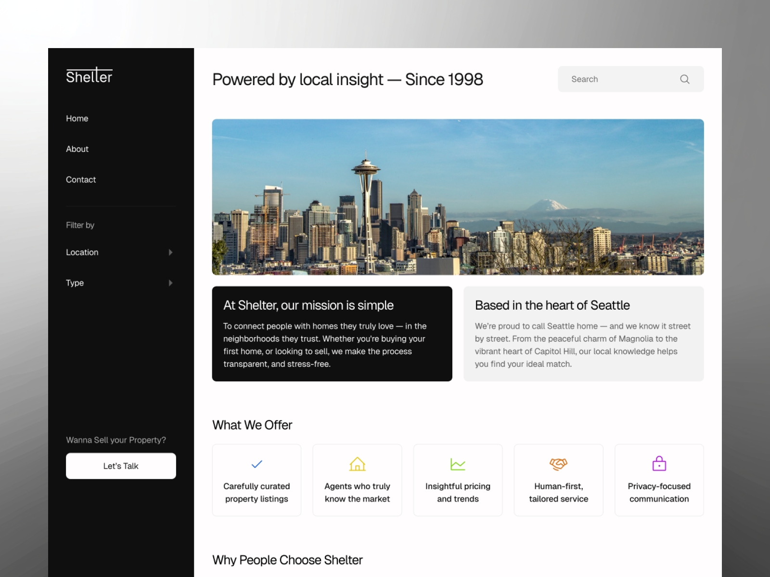Navigate to the Contact page
Screen dimensions: 770x577
click(x=81, y=180)
